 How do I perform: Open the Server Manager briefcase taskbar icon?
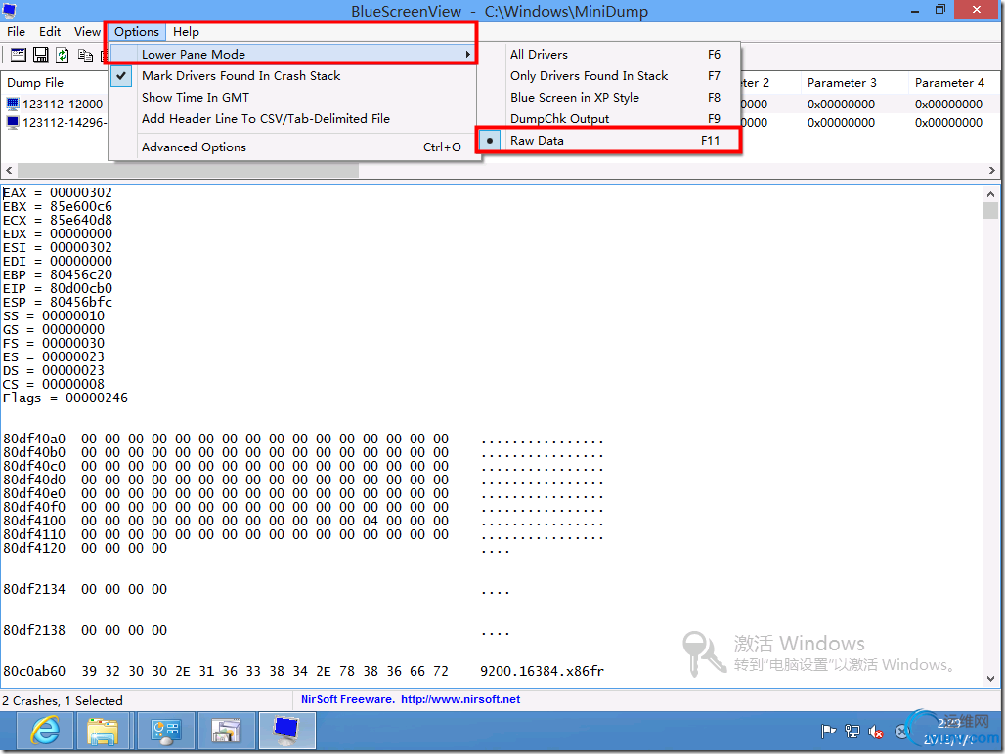point(226,731)
